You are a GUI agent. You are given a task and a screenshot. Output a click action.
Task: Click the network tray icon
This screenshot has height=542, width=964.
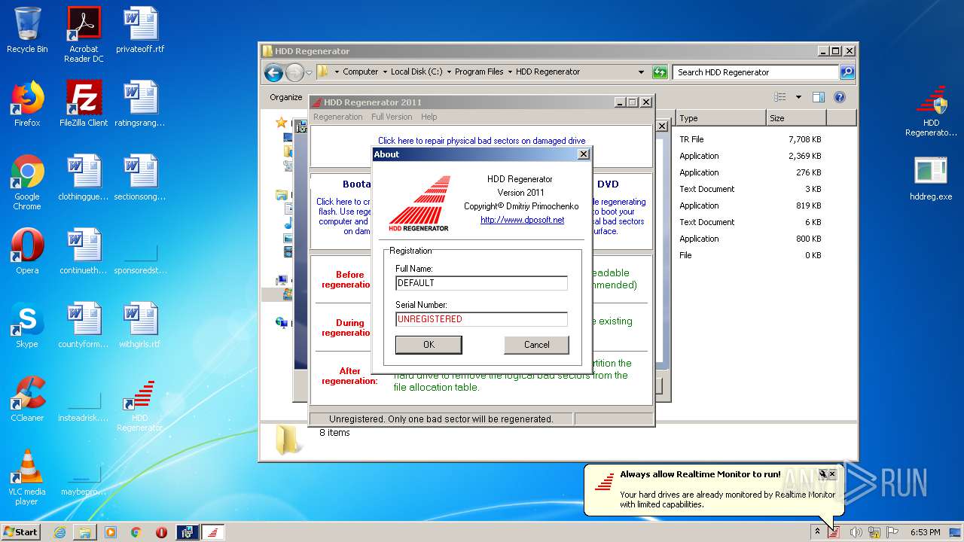pos(874,532)
